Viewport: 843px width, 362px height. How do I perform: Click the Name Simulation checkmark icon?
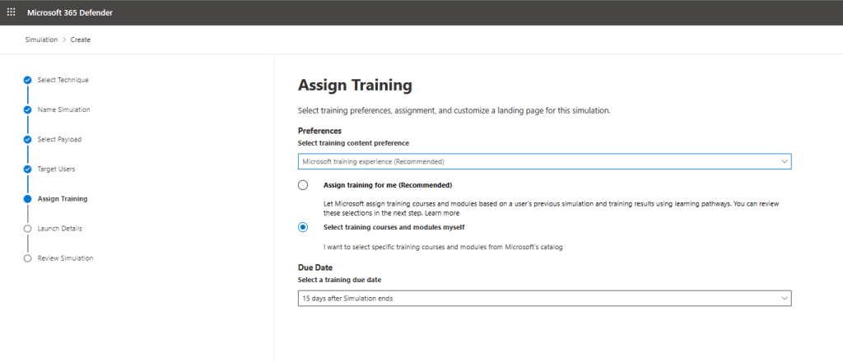[28, 109]
